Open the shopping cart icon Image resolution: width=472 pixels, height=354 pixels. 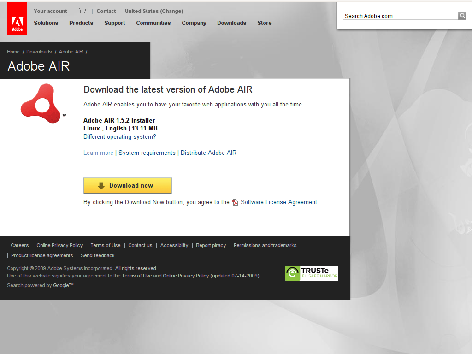[x=82, y=11]
